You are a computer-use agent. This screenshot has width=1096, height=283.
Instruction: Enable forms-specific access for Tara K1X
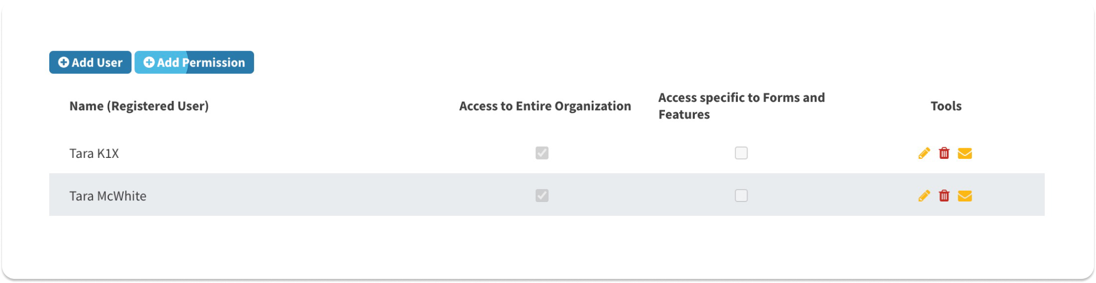(x=741, y=153)
